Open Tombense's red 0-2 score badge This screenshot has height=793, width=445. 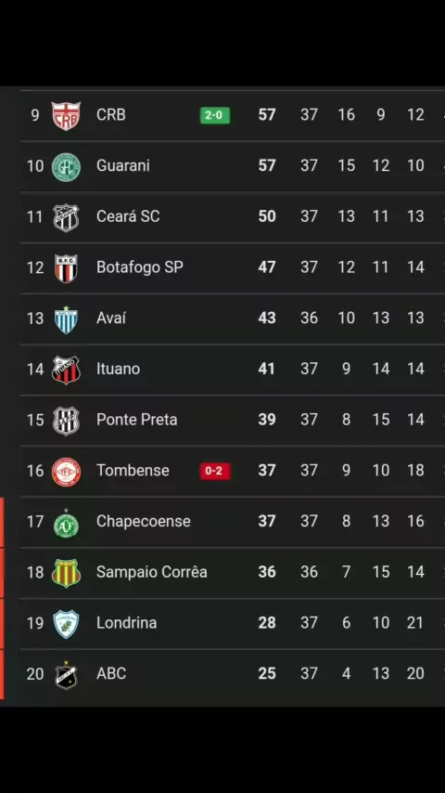tap(215, 471)
